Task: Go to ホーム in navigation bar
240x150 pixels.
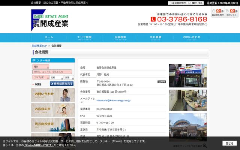Action: tap(49, 38)
